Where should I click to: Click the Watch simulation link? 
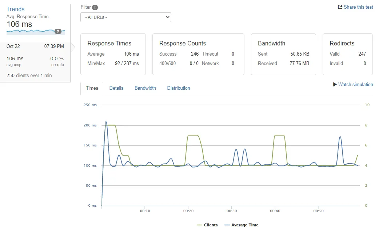(355, 84)
